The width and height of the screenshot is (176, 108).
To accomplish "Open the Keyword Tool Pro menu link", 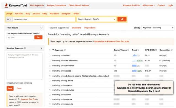I will coord(131,5).
